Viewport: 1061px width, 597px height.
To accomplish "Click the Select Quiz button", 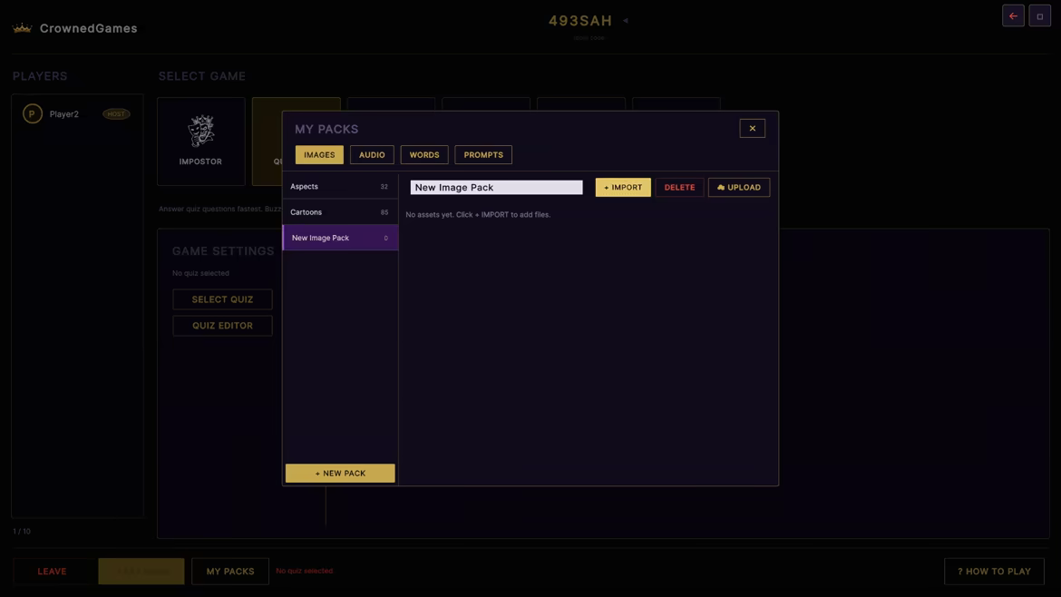I will (222, 299).
